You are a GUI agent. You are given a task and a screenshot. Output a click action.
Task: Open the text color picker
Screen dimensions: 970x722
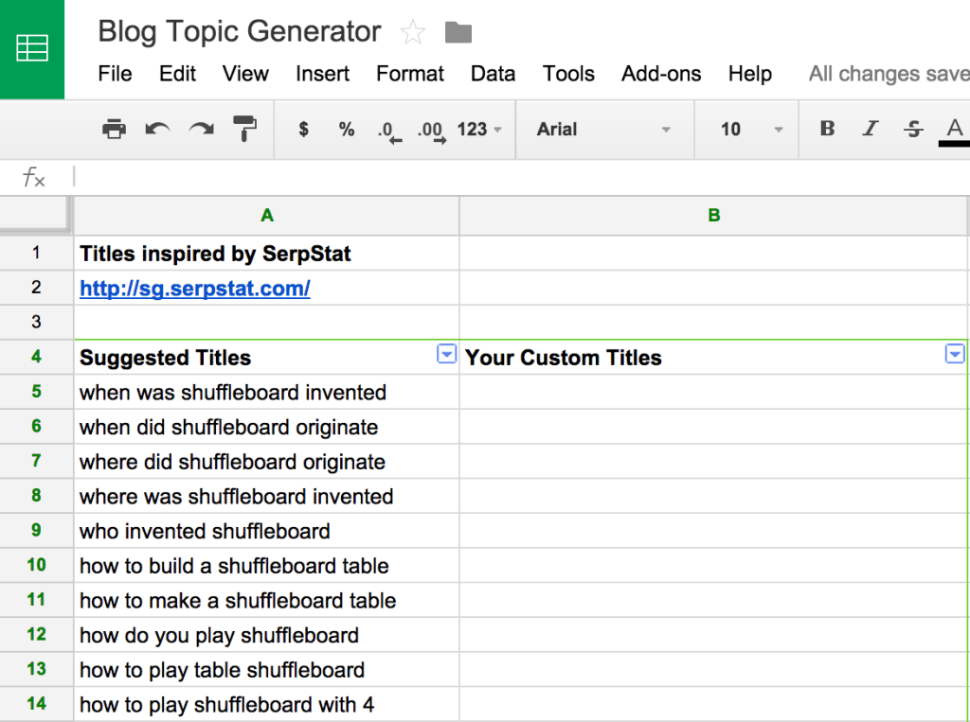[955, 131]
